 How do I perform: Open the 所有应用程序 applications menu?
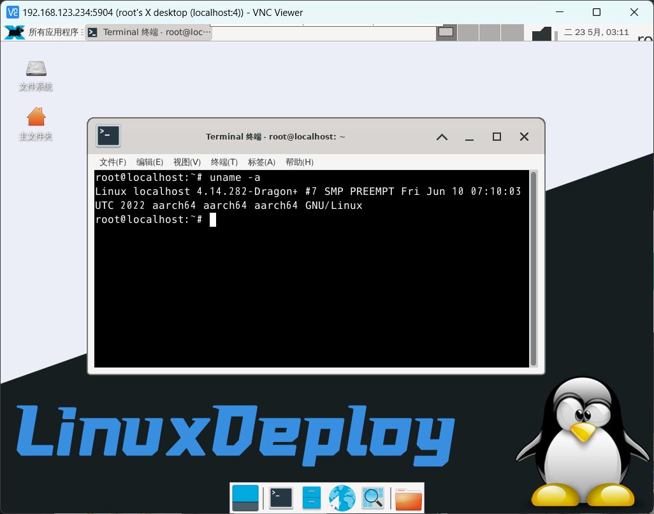45,32
